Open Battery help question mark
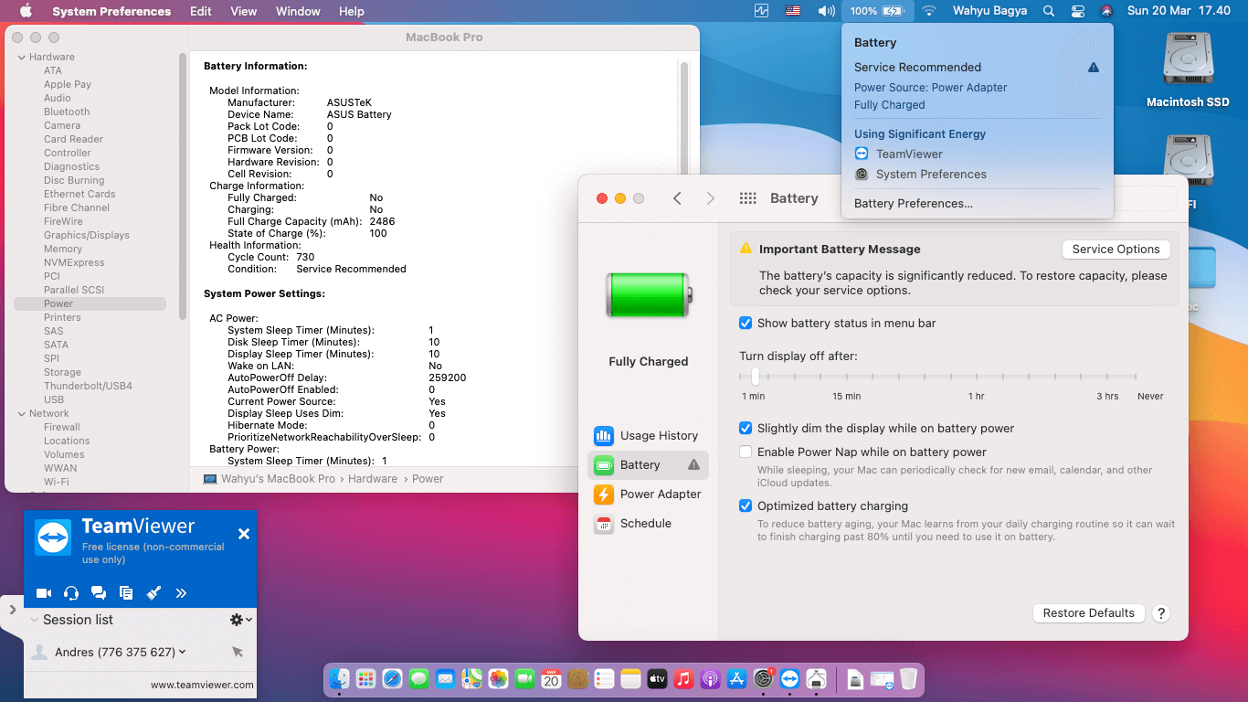Viewport: 1248px width, 702px height. [x=1161, y=613]
